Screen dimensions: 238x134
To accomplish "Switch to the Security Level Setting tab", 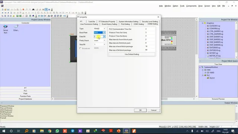I will click(x=150, y=22).
